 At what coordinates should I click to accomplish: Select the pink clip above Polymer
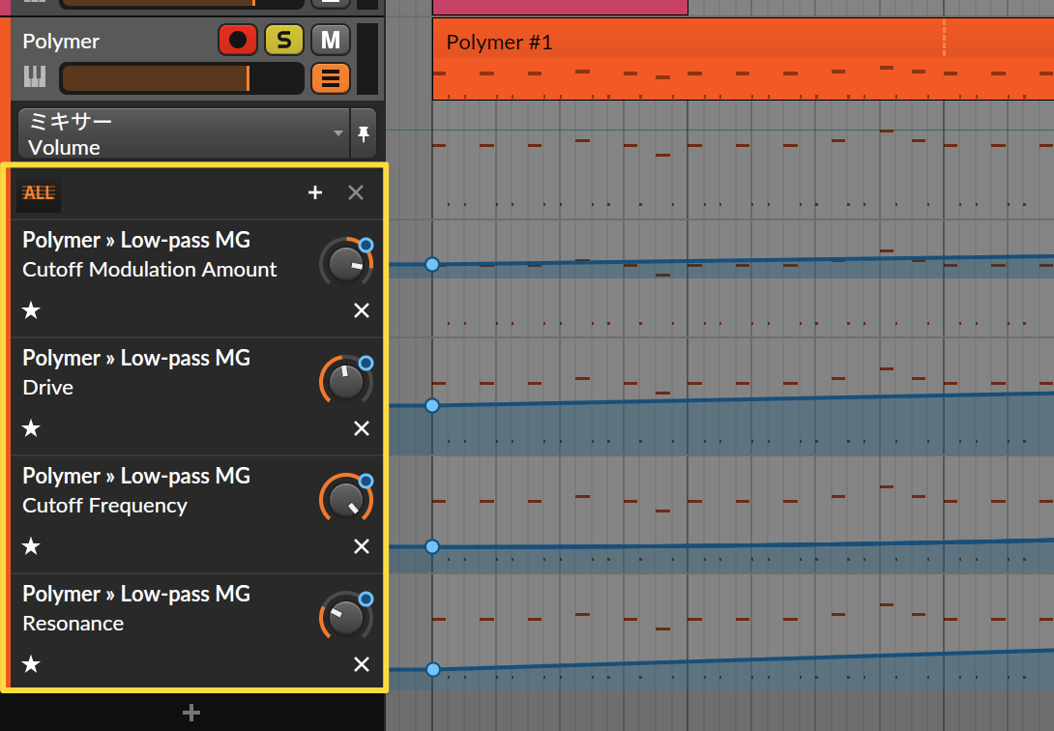pos(560,7)
